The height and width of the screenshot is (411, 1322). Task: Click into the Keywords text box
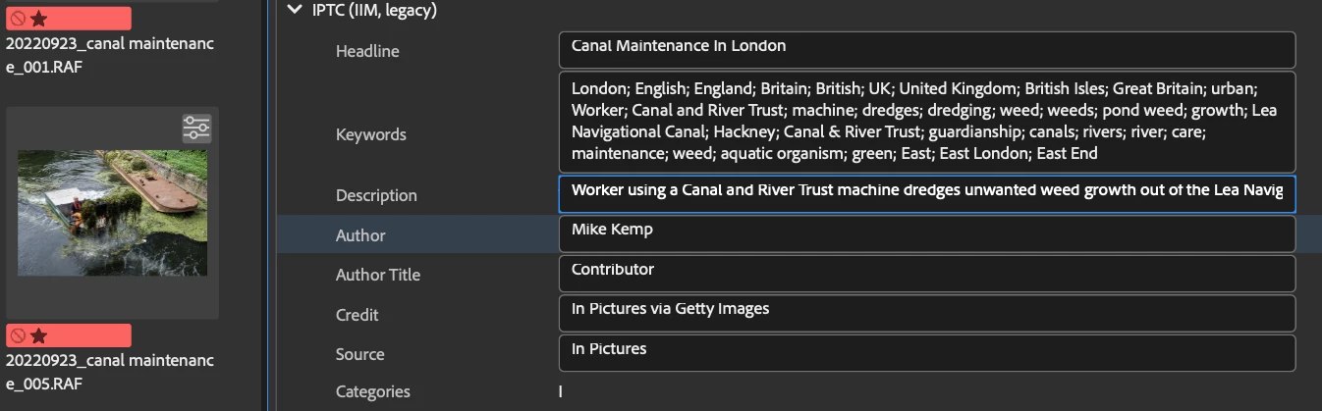pos(926,122)
